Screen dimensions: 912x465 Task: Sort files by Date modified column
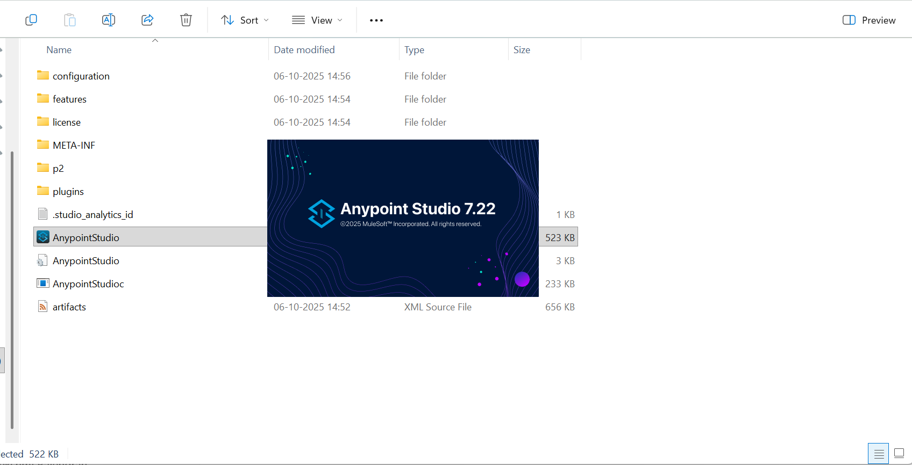point(304,50)
